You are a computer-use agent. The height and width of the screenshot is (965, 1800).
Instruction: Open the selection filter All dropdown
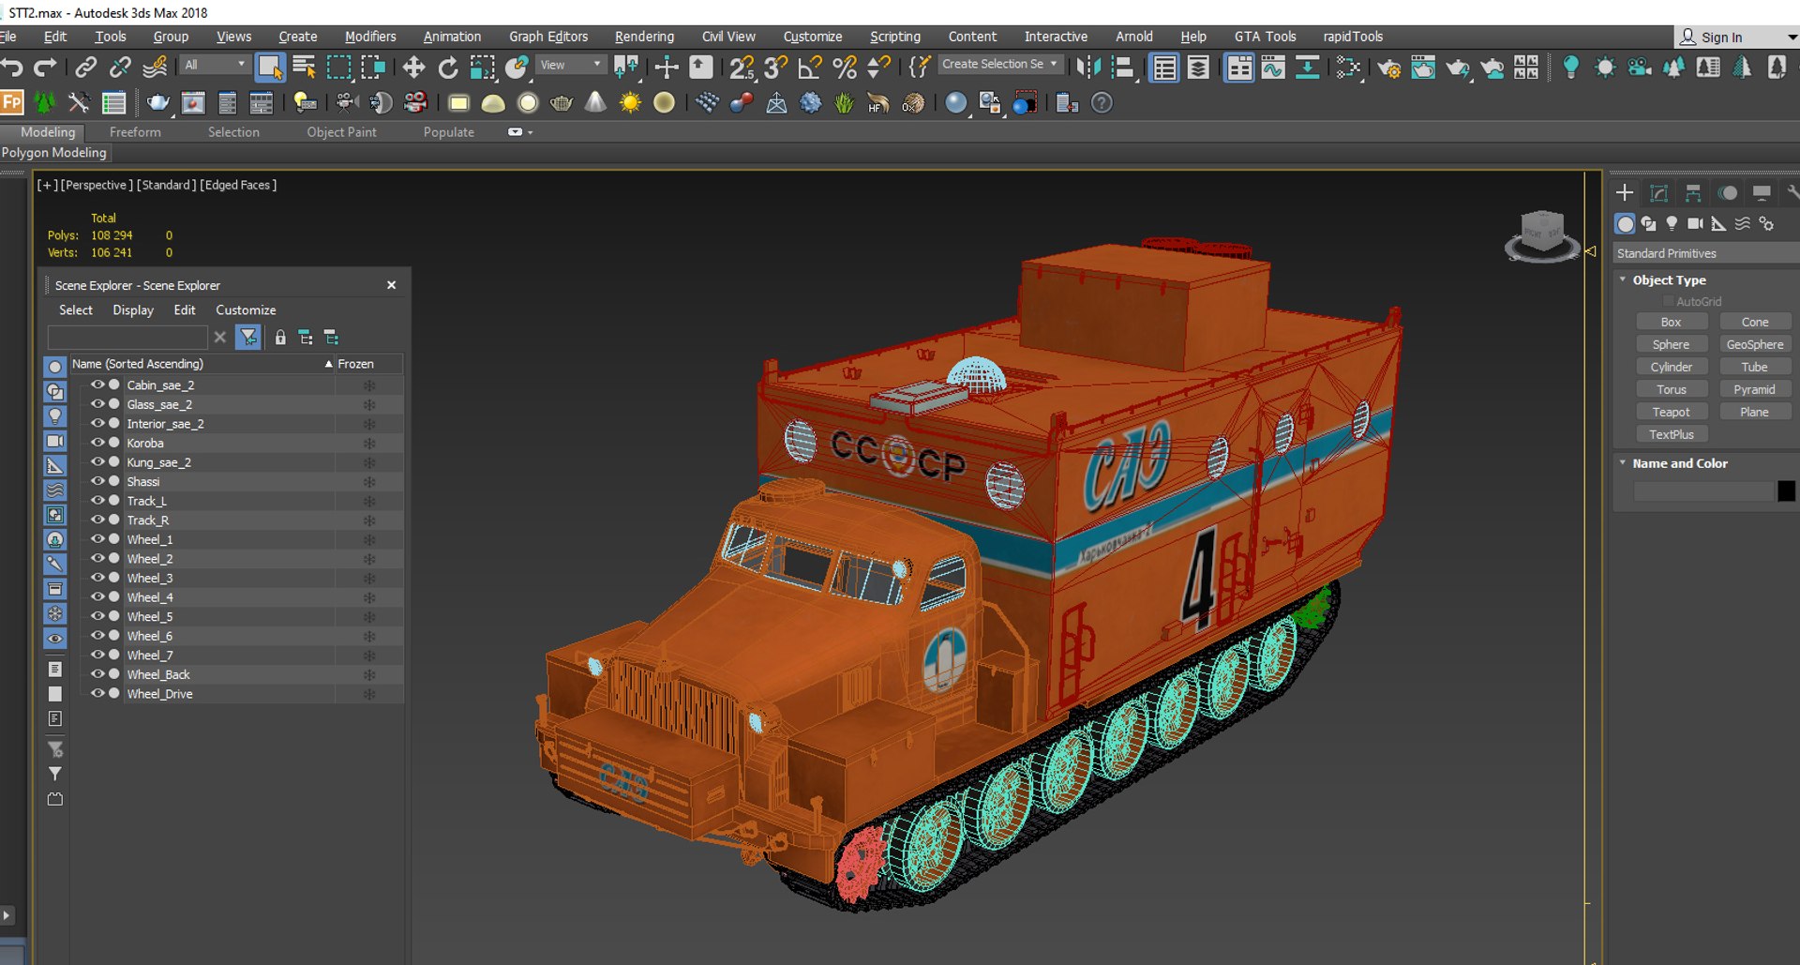[x=216, y=65]
